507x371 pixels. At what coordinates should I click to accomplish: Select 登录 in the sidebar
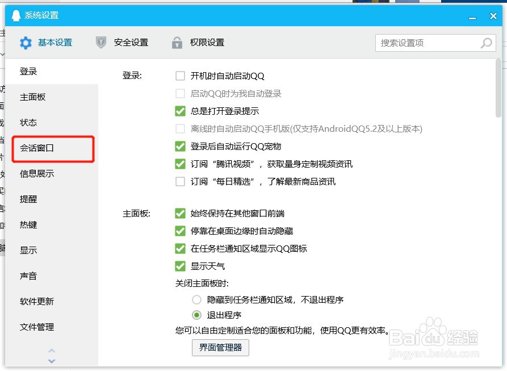click(52, 72)
